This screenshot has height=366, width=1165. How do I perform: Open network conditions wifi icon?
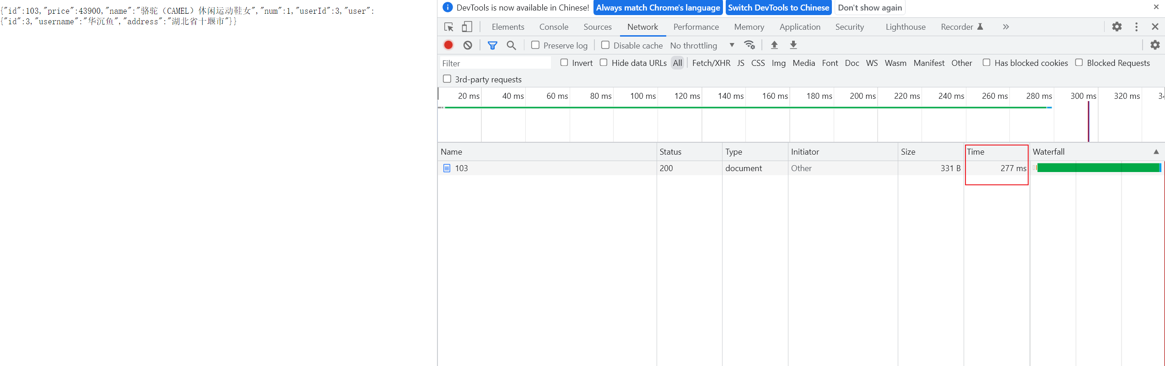(x=750, y=45)
